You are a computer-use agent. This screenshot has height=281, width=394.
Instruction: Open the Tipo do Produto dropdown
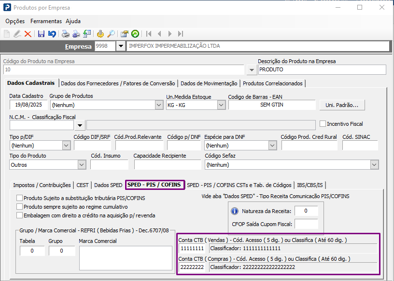click(x=81, y=165)
